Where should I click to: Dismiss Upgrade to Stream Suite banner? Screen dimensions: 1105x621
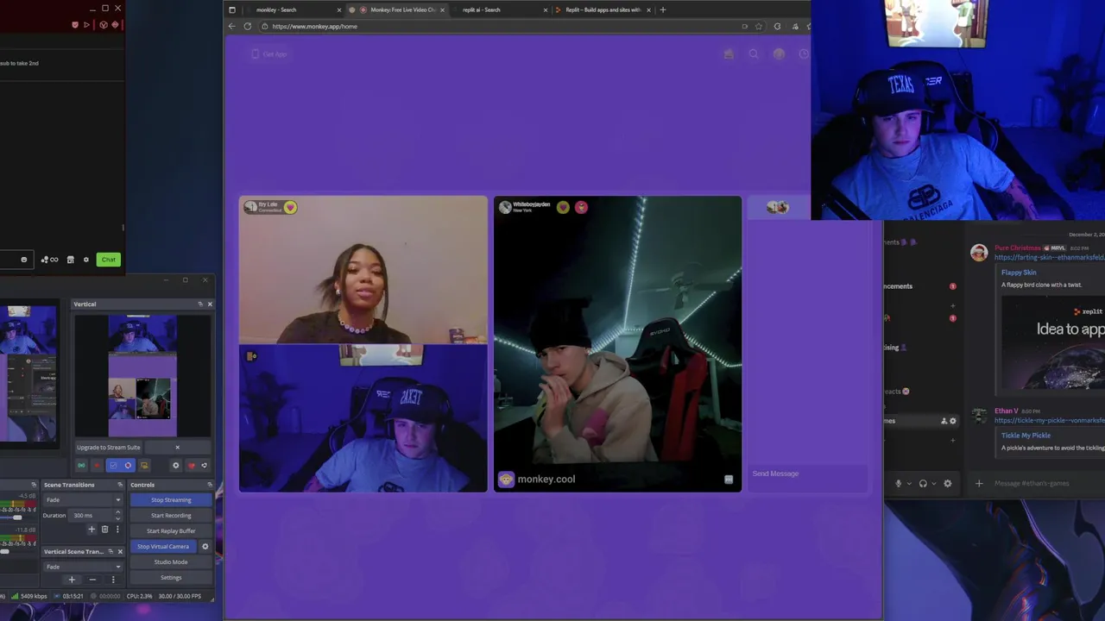click(177, 447)
